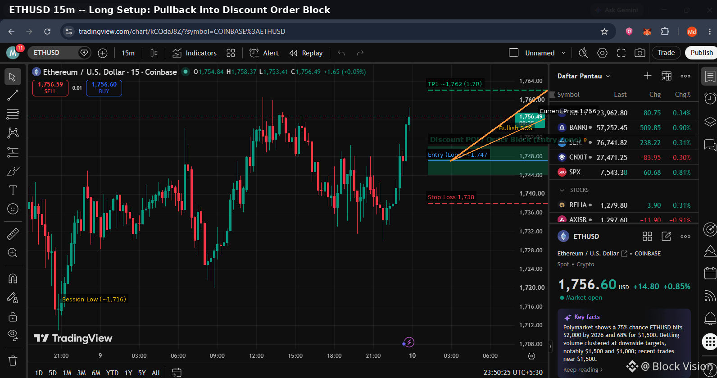
Task: Open the watchlist three-dot more menu
Action: 685,76
